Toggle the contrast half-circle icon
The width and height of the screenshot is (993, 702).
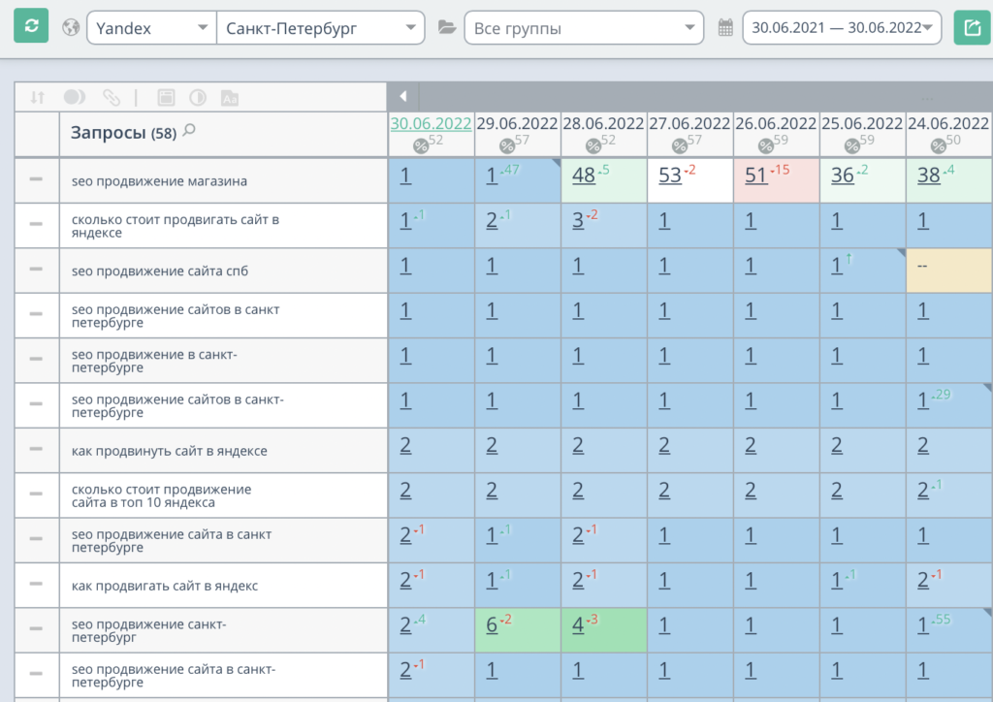[x=198, y=98]
